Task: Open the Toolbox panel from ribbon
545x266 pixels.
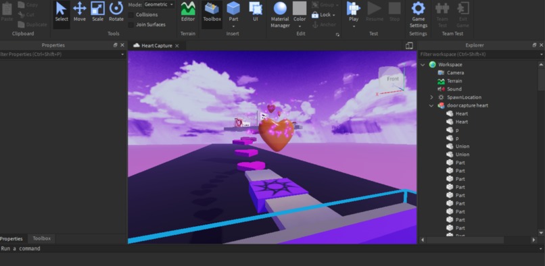Action: tap(212, 14)
